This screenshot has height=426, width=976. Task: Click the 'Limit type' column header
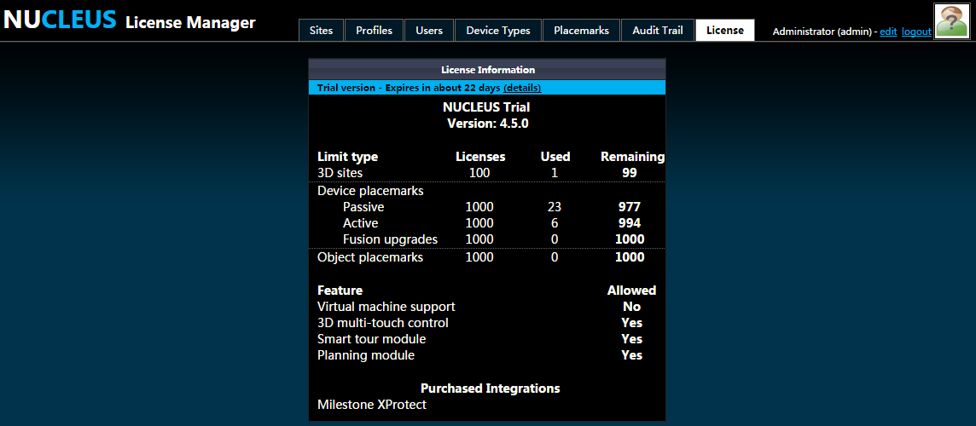pos(347,157)
